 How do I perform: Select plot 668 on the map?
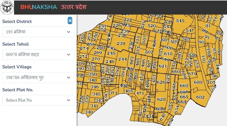(x=184, y=86)
